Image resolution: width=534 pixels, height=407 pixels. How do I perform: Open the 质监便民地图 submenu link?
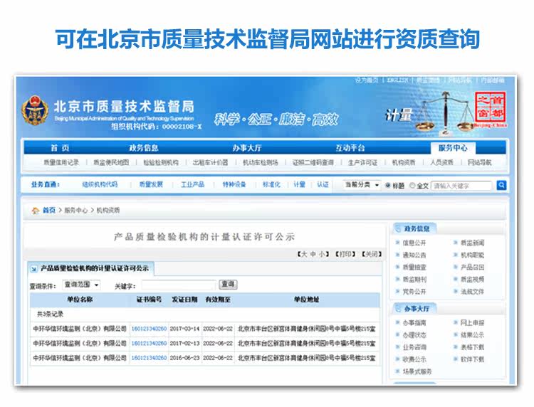[111, 162]
